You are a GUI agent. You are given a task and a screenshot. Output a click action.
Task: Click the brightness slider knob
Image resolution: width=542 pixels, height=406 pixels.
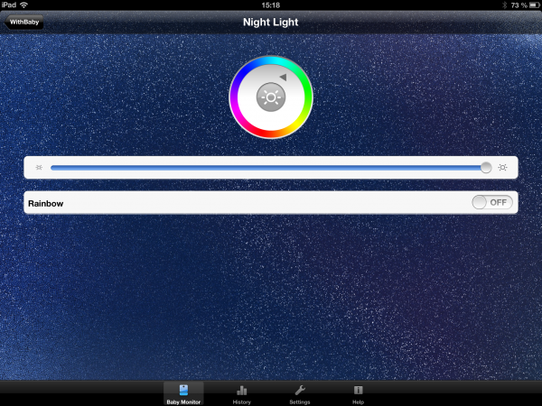point(486,168)
